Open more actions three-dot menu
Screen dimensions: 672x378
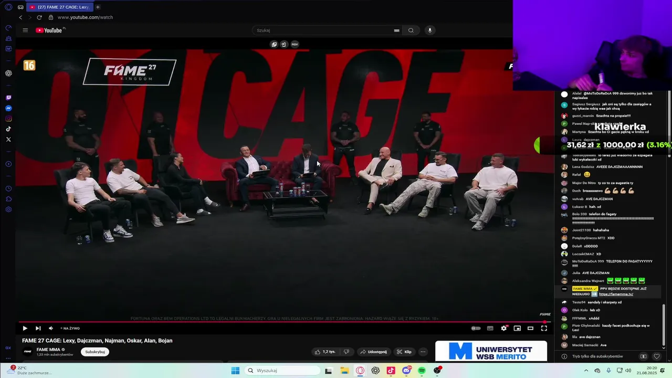pyautogui.click(x=423, y=352)
